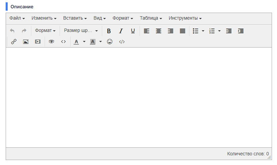Insert code sample with </> icon

122,42
